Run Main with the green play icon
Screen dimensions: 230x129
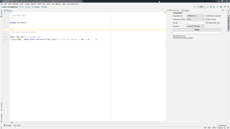pyautogui.click(x=208, y=7)
